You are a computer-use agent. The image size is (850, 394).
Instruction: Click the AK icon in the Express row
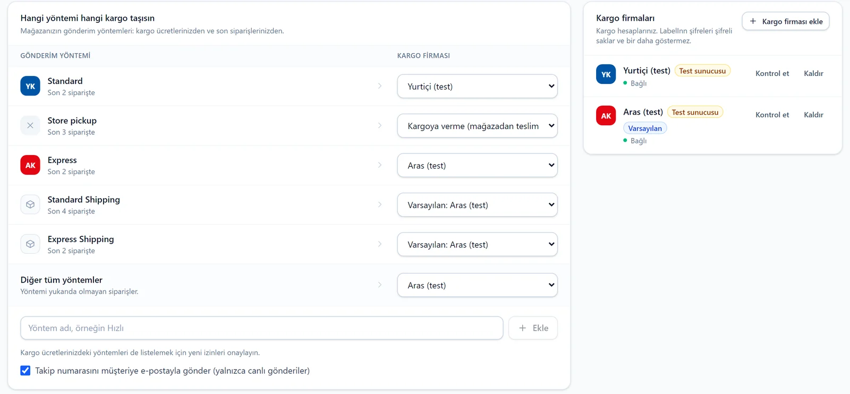coord(30,165)
